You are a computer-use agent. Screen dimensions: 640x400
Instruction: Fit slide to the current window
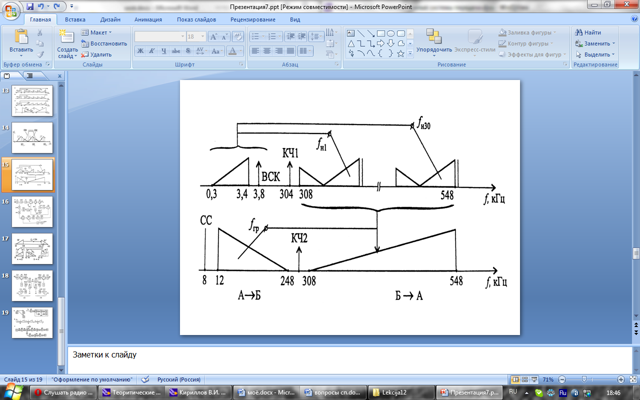pos(633,379)
